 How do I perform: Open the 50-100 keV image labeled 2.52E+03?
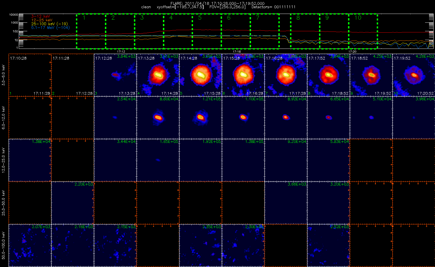pos(328,245)
